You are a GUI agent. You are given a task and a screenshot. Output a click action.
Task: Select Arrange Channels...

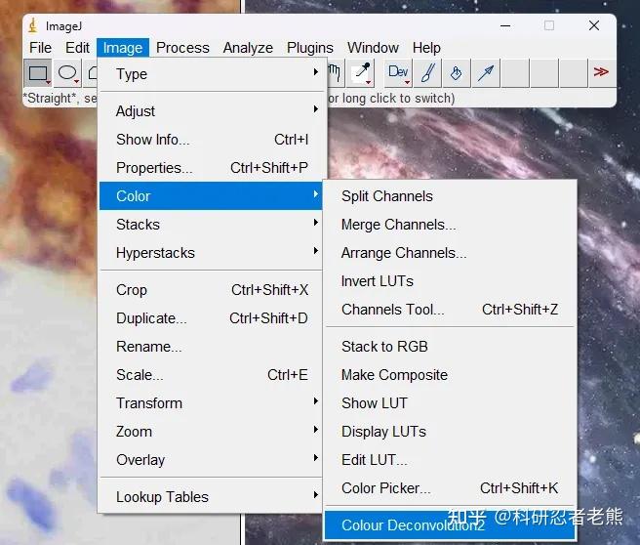click(x=450, y=253)
